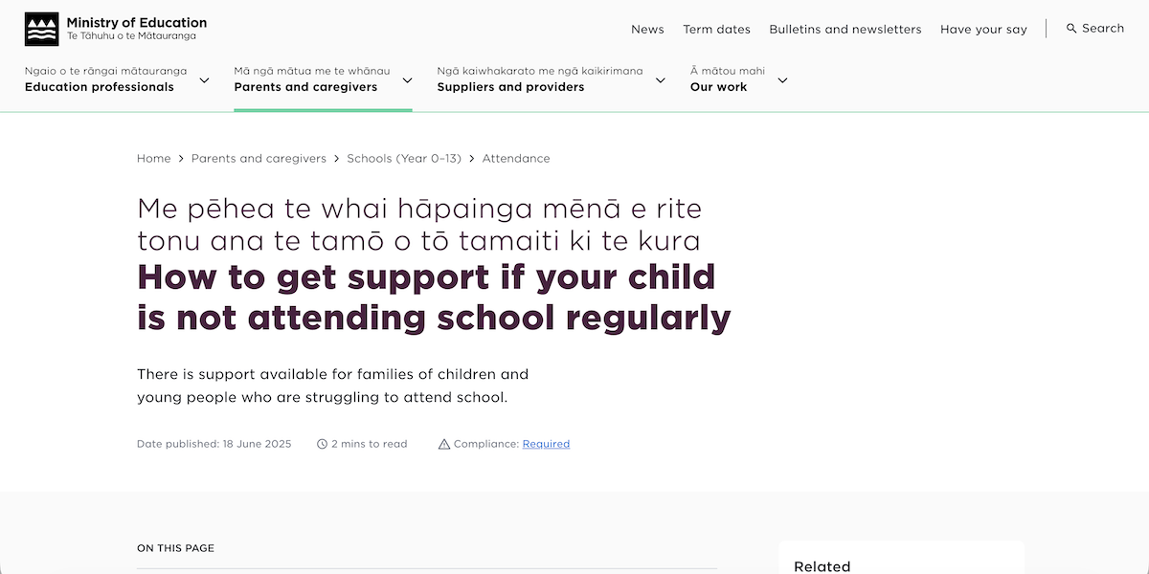Open the Required compliance link
This screenshot has height=574, width=1149.
(x=546, y=443)
